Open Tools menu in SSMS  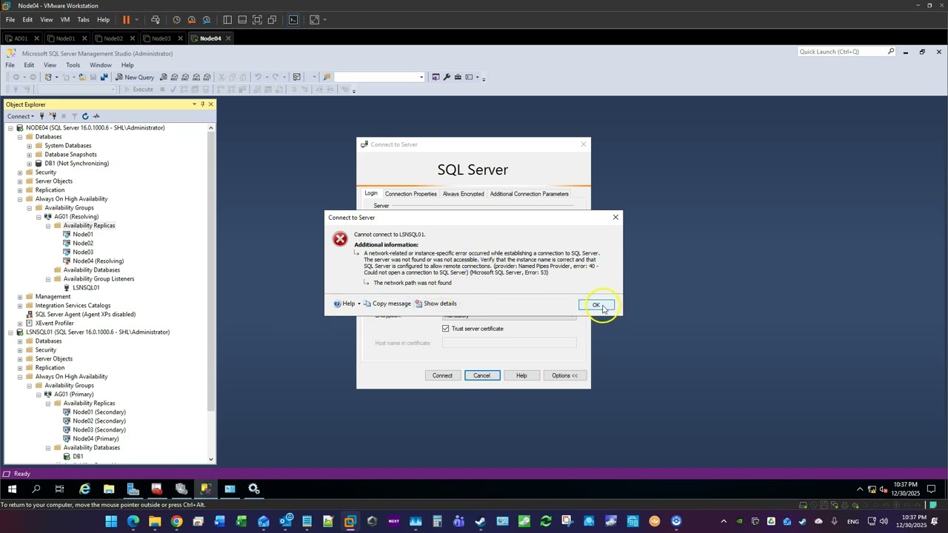73,65
